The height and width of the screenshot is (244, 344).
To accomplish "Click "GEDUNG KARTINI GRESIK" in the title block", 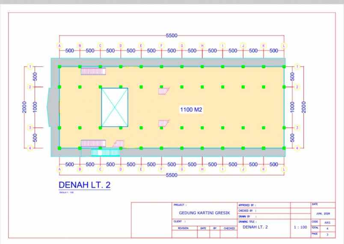I will (x=205, y=213).
